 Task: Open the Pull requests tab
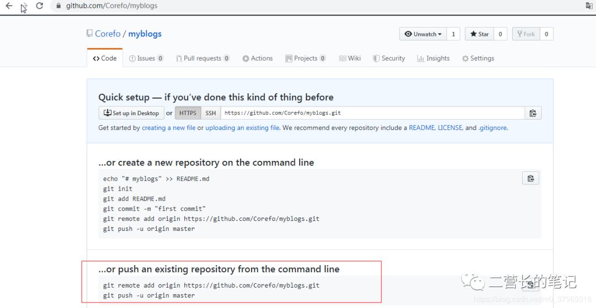coord(203,58)
